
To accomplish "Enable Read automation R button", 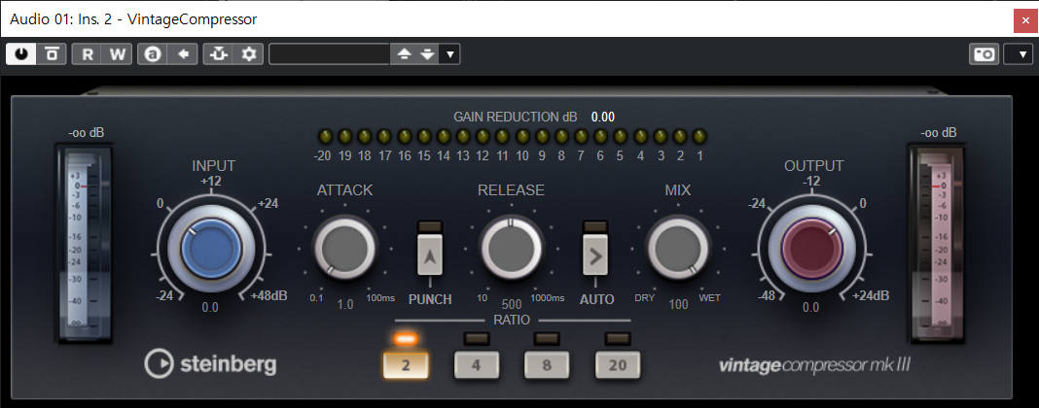I will [x=88, y=54].
